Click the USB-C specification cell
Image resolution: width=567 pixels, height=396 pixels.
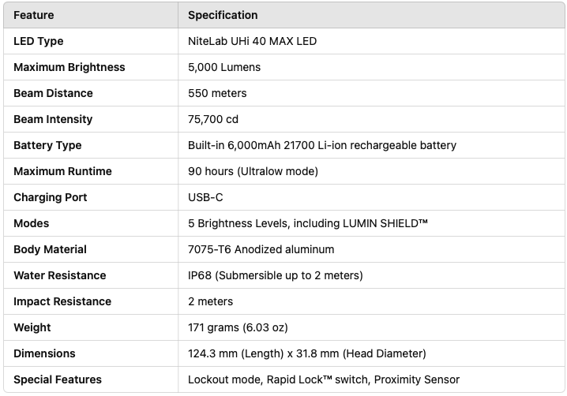click(205, 197)
